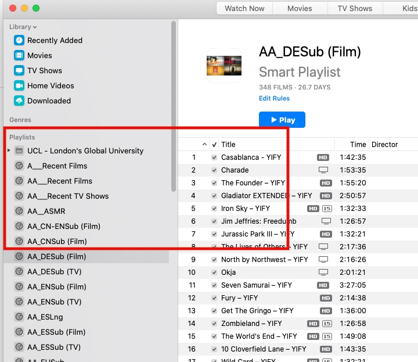Click the sidebar vertical scrollbar
The image size is (418, 362).
click(x=174, y=106)
